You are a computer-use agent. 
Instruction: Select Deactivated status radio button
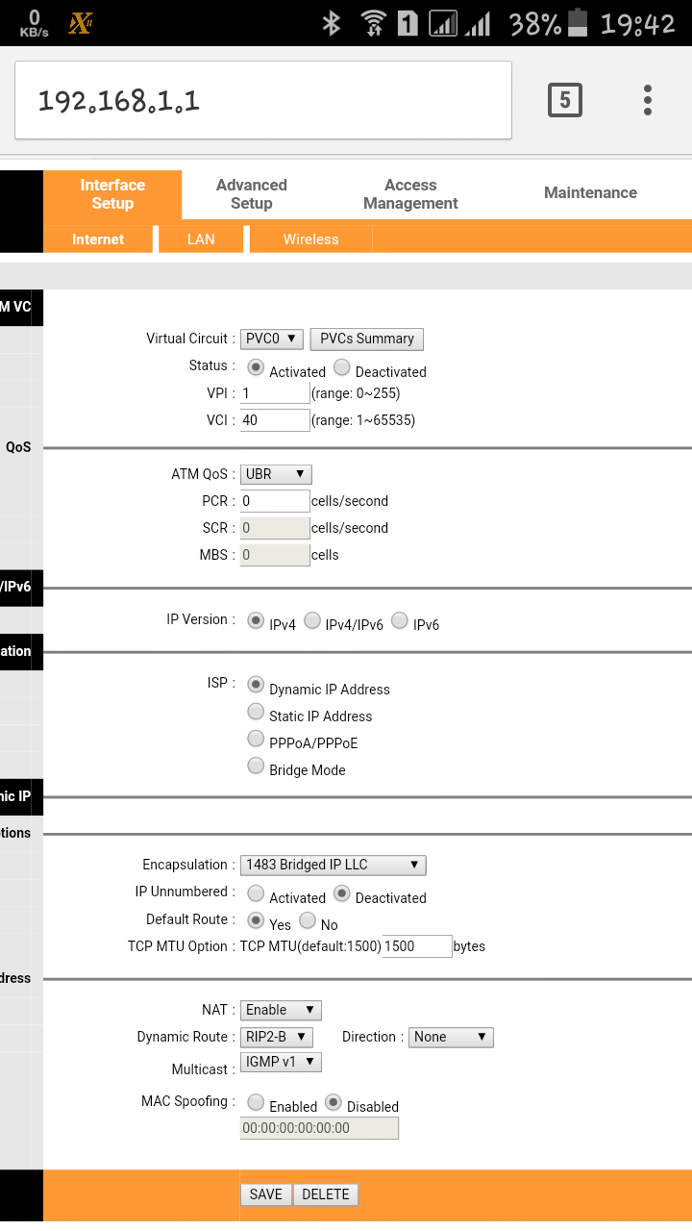click(x=343, y=367)
